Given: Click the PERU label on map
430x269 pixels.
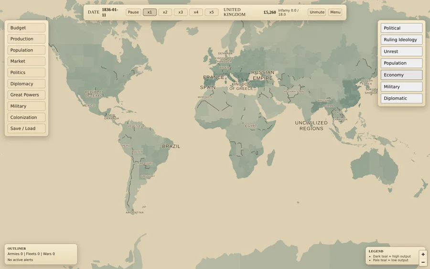Looking at the screenshot, I should tap(126, 146).
